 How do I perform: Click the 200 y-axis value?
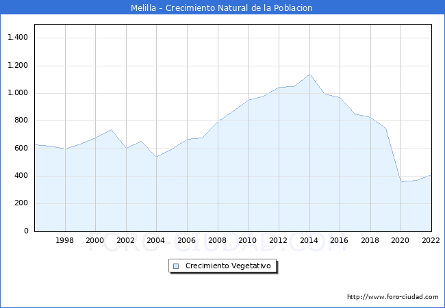pos(21,203)
